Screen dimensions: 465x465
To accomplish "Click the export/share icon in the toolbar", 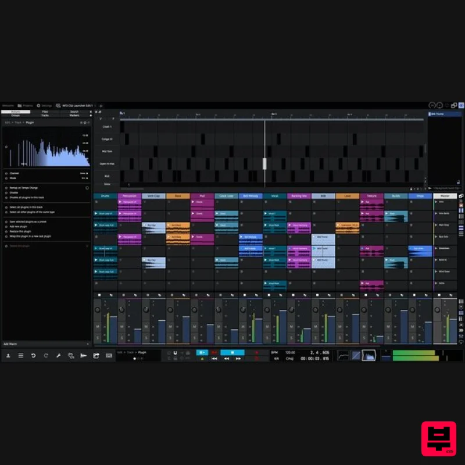I will [x=95, y=356].
